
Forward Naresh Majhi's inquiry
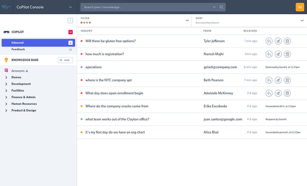click(278, 54)
